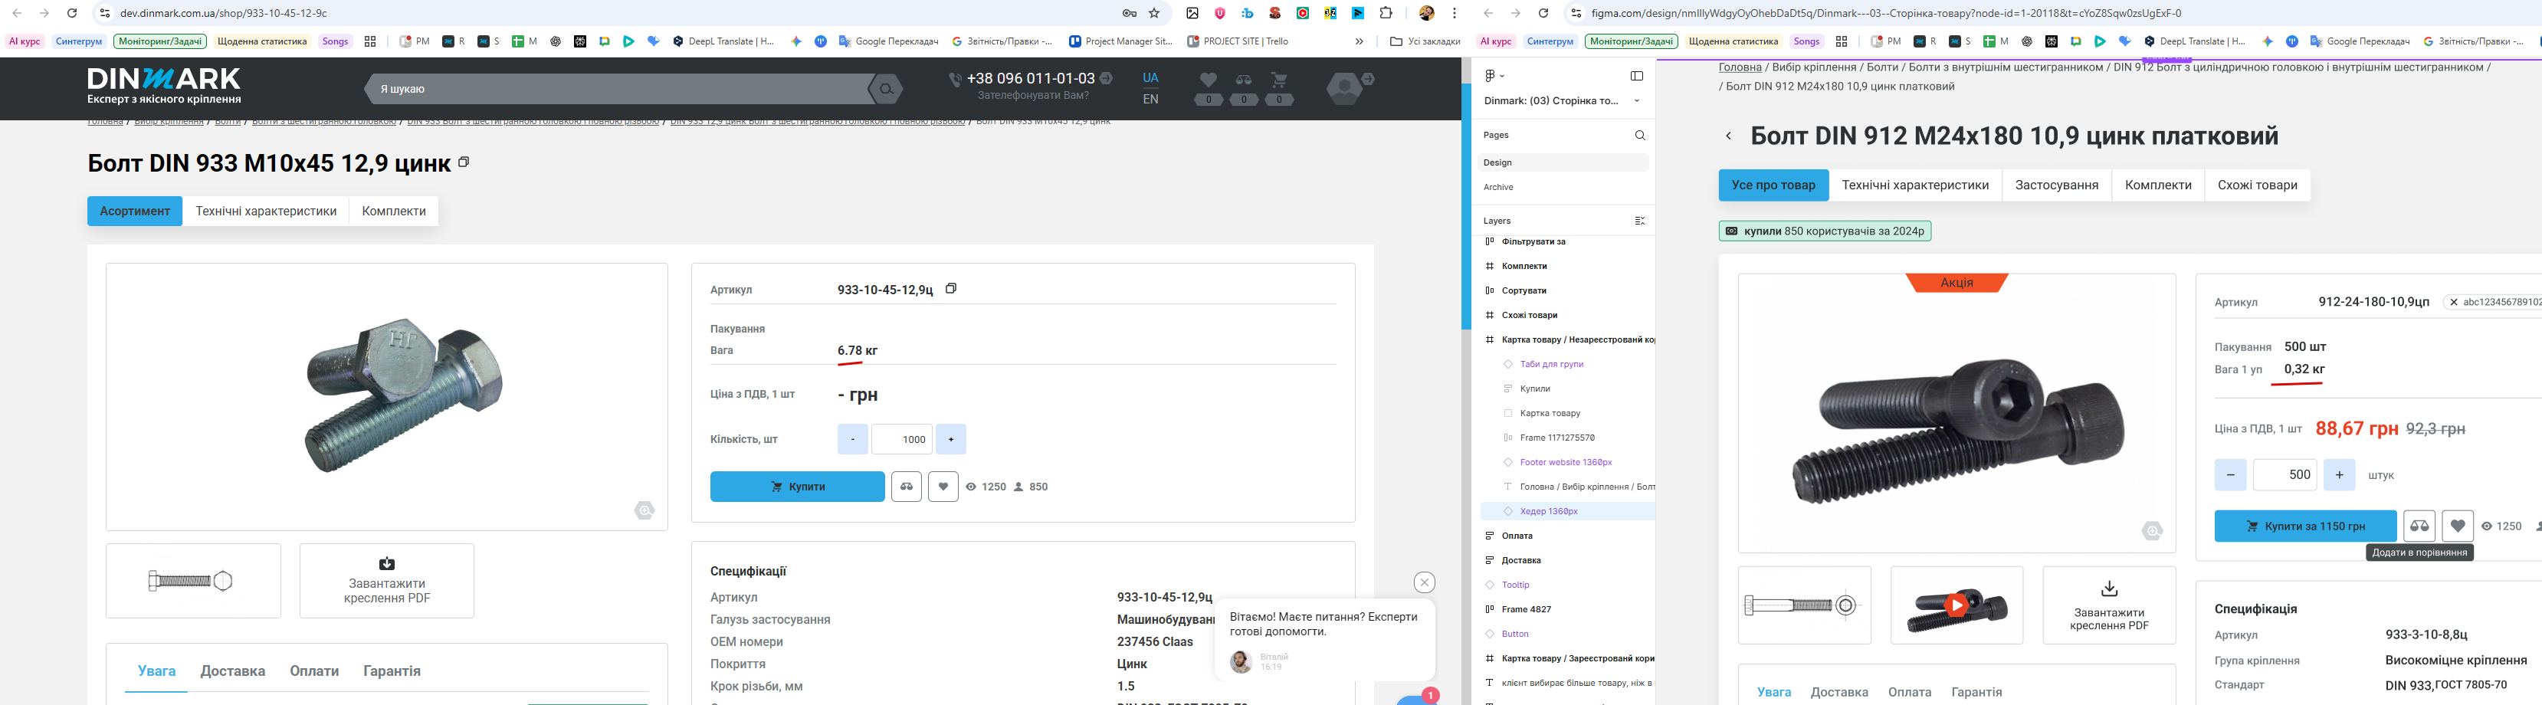This screenshot has height=705, width=2542.
Task: Toggle Figma sidebar panel icon
Action: coord(1636,76)
